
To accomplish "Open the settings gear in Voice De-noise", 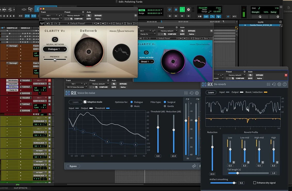I will 197,93.
